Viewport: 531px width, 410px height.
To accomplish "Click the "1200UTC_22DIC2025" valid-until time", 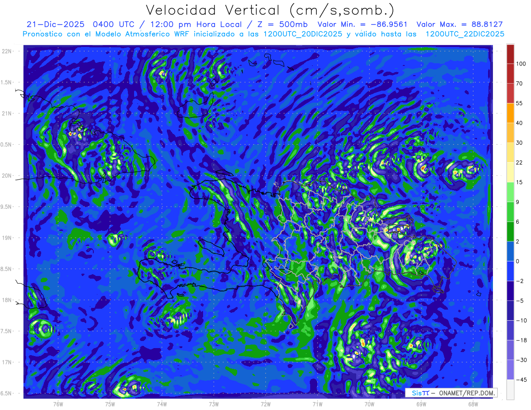I will (x=465, y=34).
